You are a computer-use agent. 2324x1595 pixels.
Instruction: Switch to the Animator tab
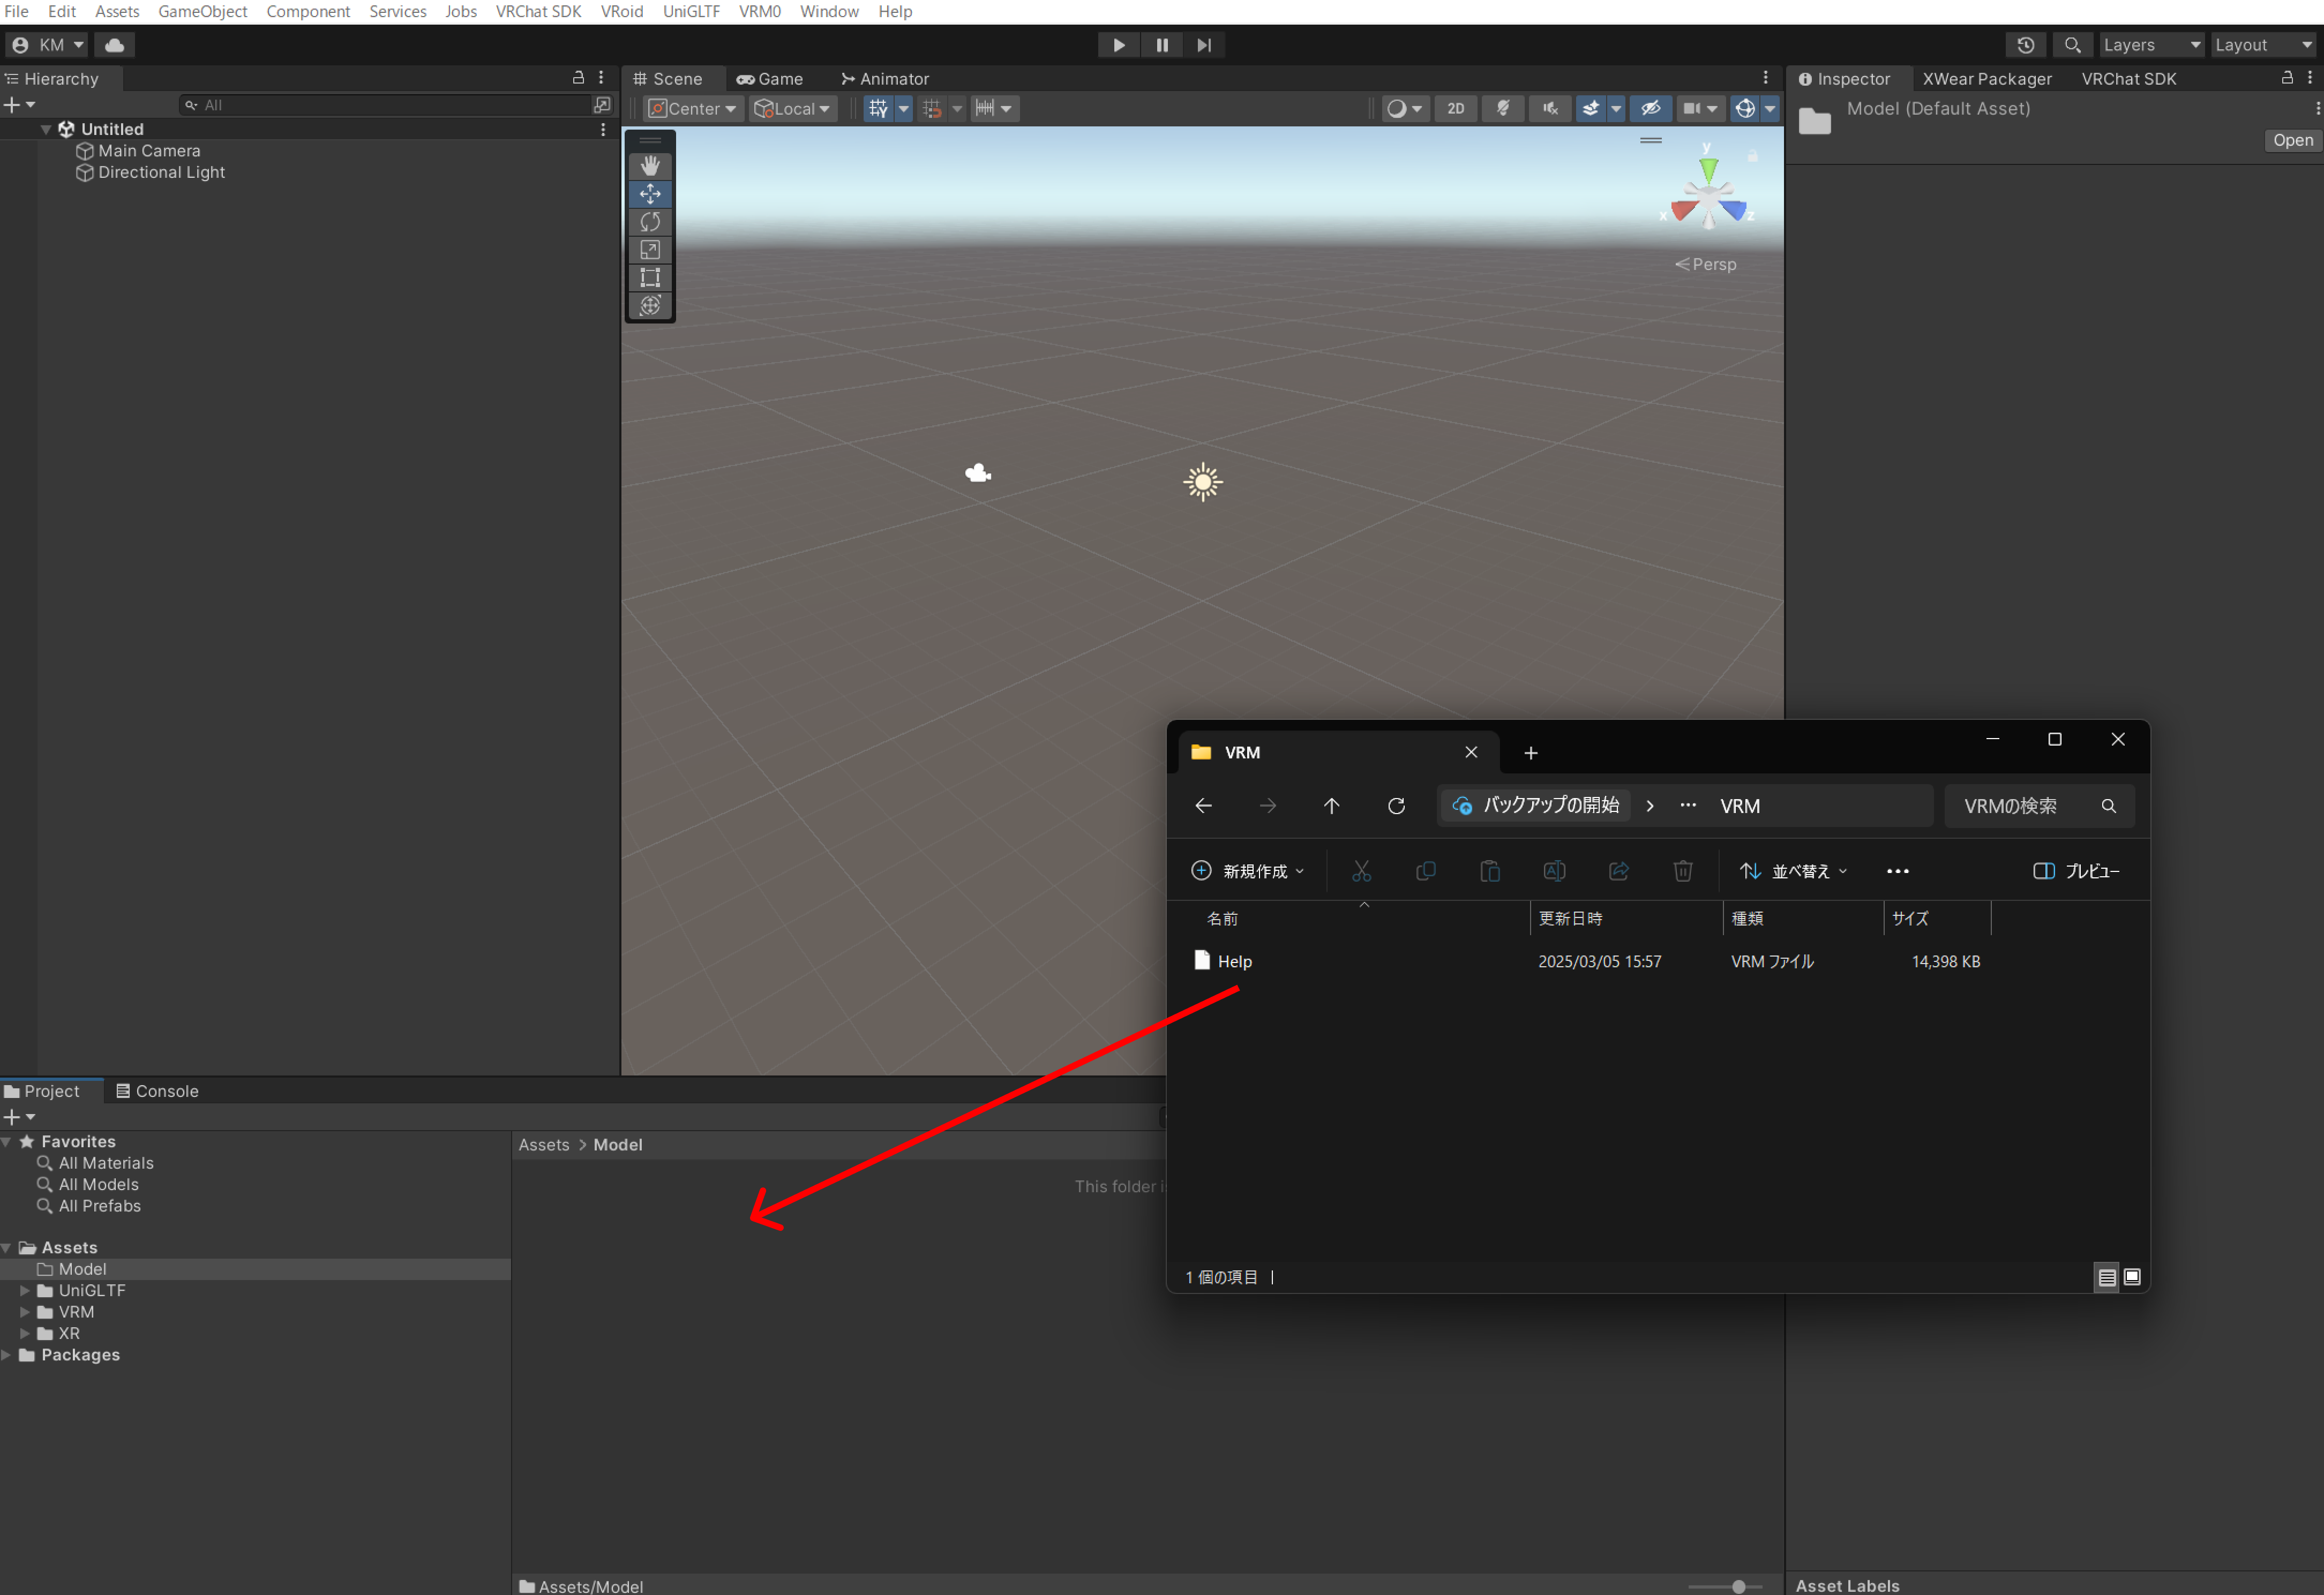pyautogui.click(x=885, y=79)
